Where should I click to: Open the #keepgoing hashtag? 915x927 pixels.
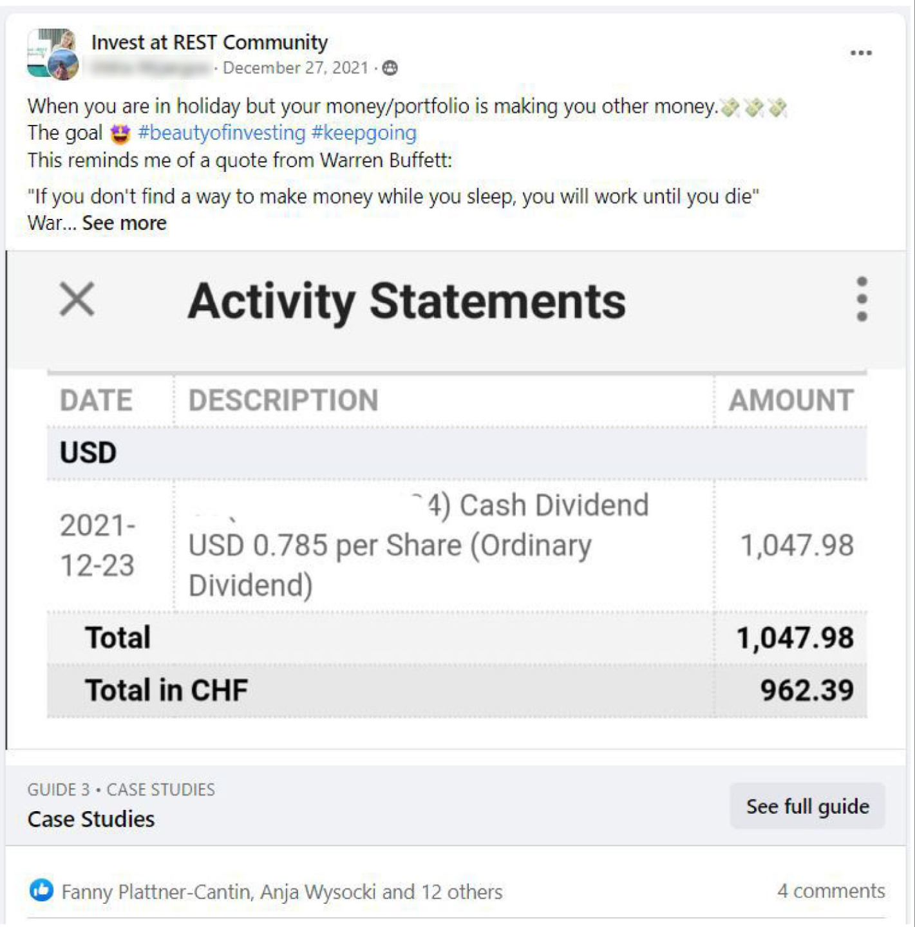coord(364,133)
